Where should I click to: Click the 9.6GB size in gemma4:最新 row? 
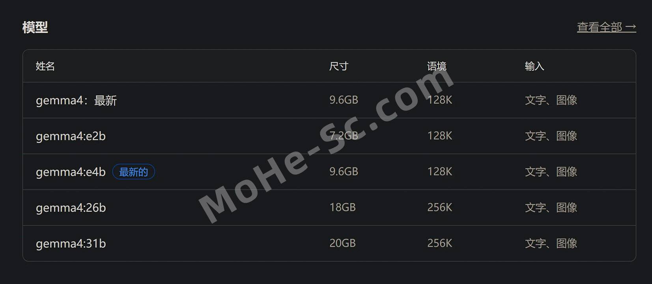(x=344, y=100)
